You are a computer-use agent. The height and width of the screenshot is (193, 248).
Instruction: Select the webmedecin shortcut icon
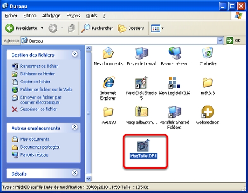[x=207, y=112]
